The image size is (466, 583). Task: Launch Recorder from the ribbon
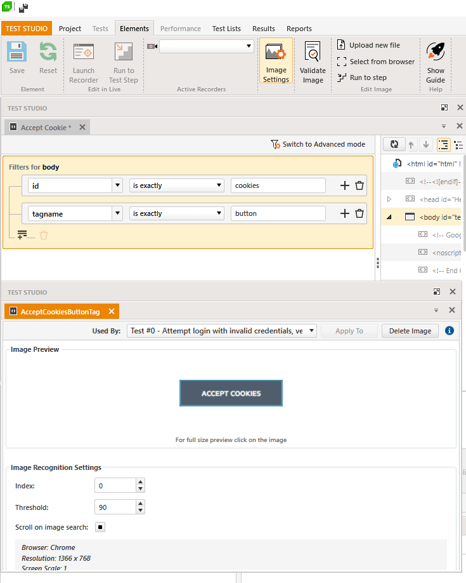pyautogui.click(x=84, y=62)
